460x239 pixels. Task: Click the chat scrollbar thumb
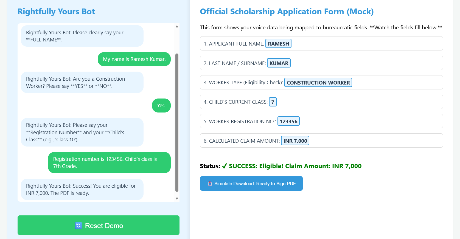(x=177, y=122)
